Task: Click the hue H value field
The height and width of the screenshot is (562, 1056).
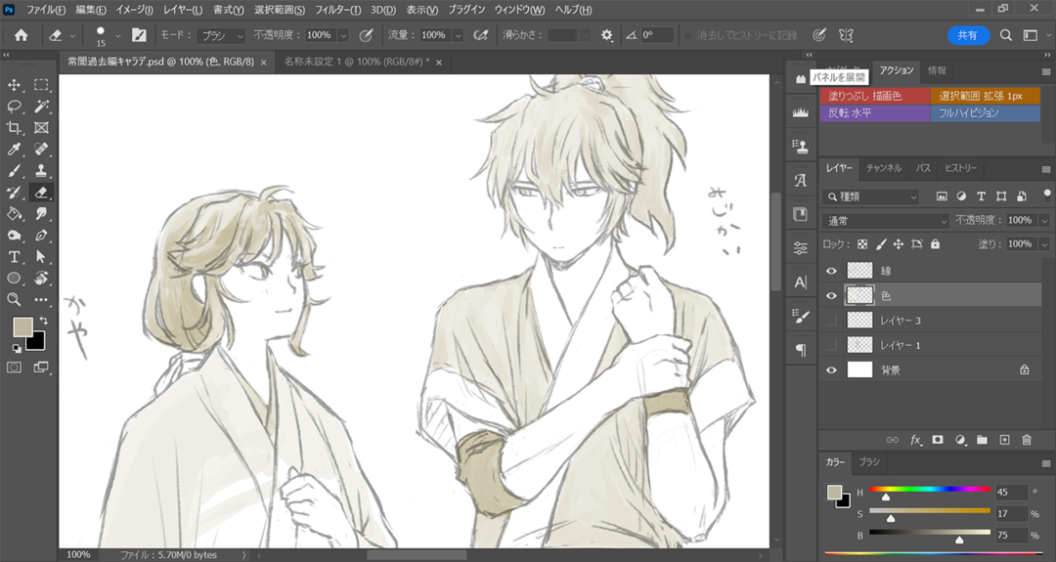Action: [x=1011, y=492]
